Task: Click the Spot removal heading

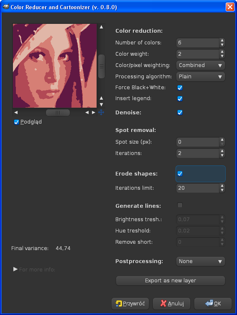Action: coord(136,130)
